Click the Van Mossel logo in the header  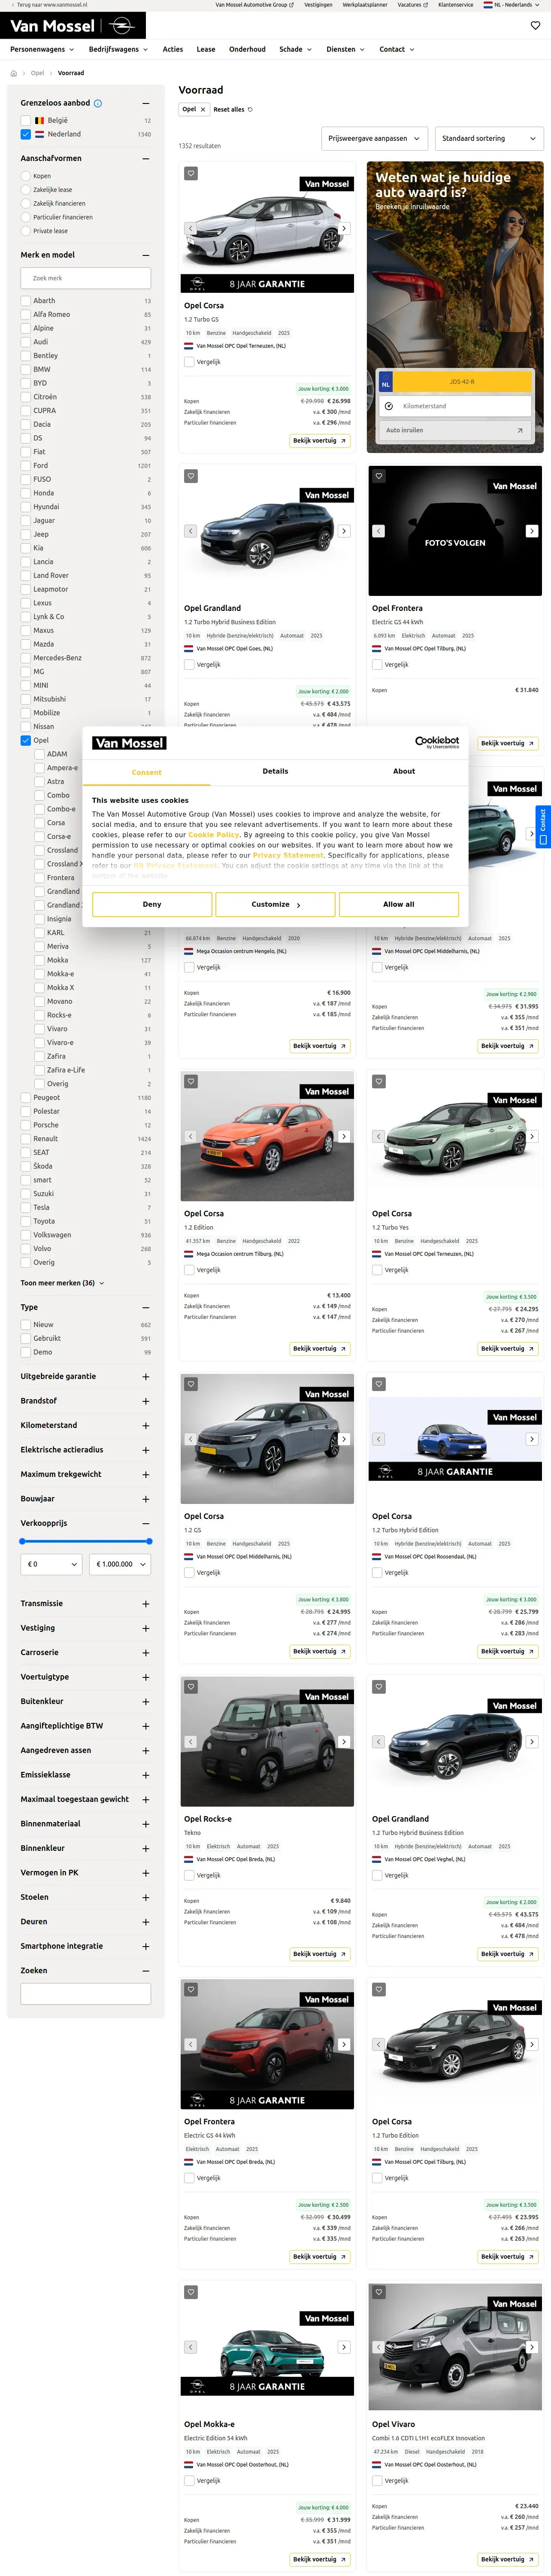click(x=72, y=26)
